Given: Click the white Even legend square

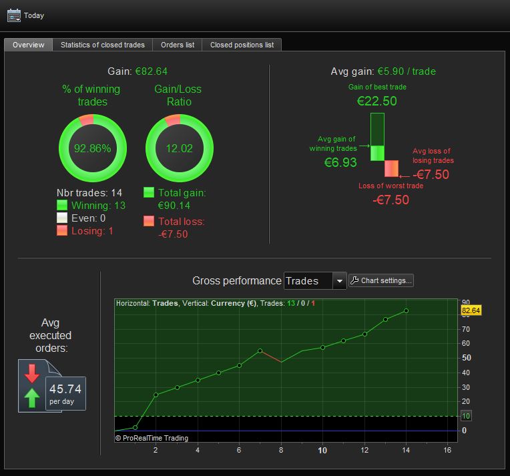Looking at the screenshot, I should pyautogui.click(x=62, y=218).
